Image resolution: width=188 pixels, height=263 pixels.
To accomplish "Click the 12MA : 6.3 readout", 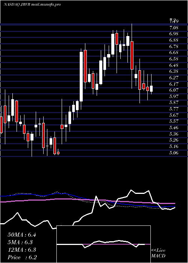I will coord(22,250).
